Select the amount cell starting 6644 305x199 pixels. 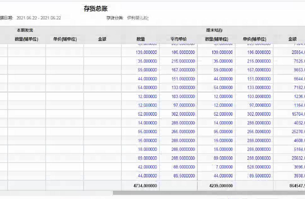[x=299, y=79]
